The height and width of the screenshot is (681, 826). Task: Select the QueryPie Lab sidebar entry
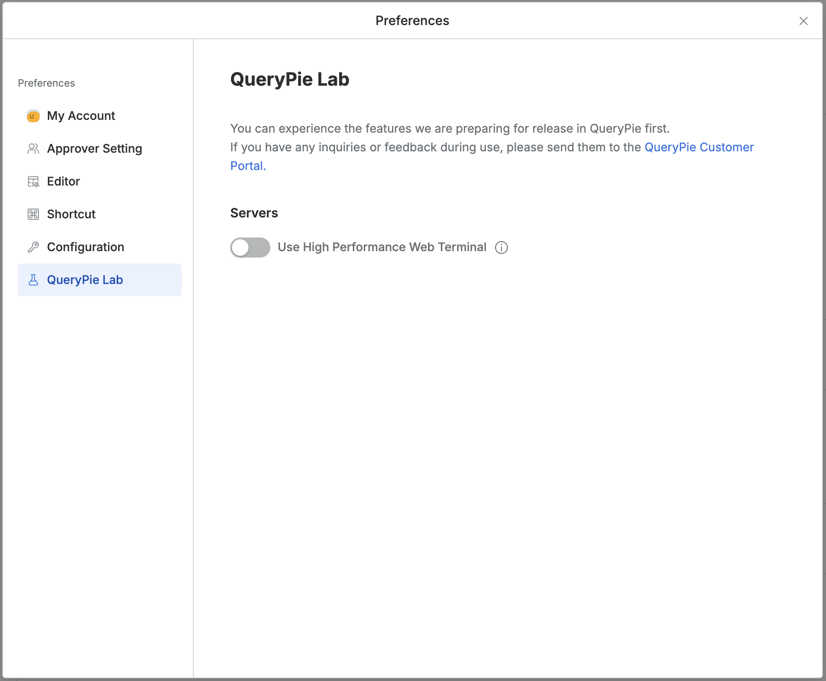point(85,280)
